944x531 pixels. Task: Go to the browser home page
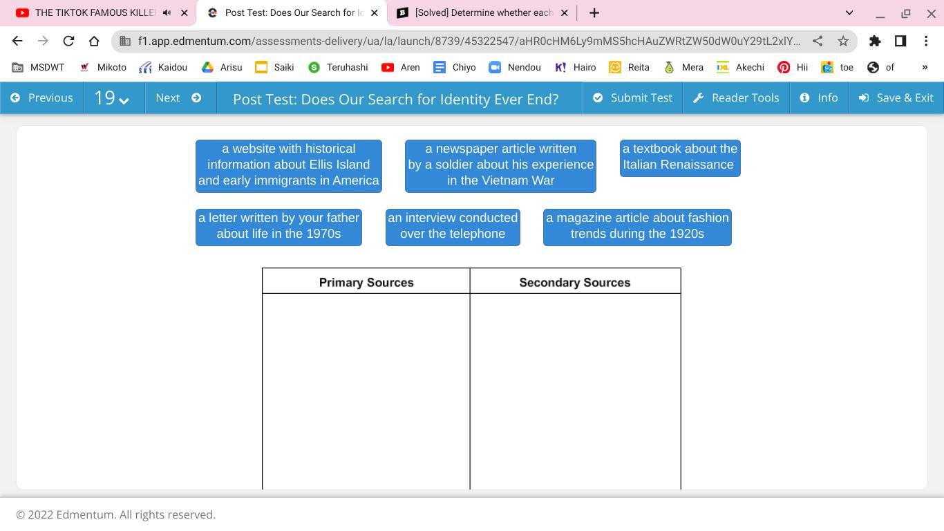point(94,41)
